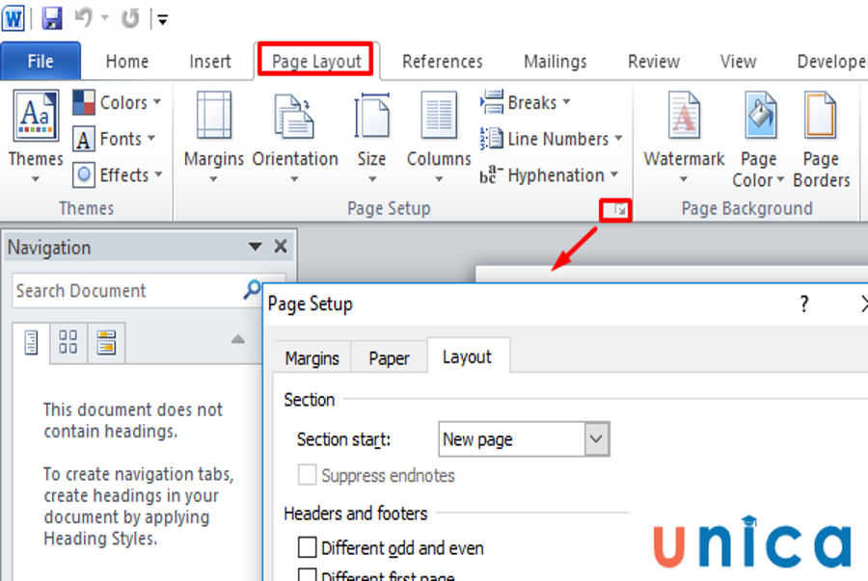Open the Section start combo box
Image resolution: width=868 pixels, height=581 pixels.
tap(524, 439)
